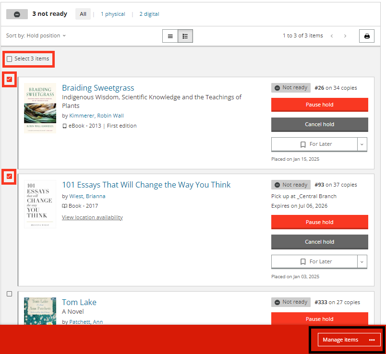Viewport: 386px width, 354px height.
Task: Open 101 Essays That Will Change title link
Action: point(146,185)
